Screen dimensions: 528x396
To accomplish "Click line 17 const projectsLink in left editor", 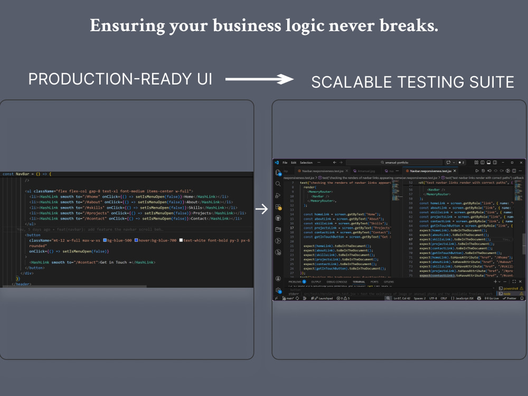I will tap(346, 228).
